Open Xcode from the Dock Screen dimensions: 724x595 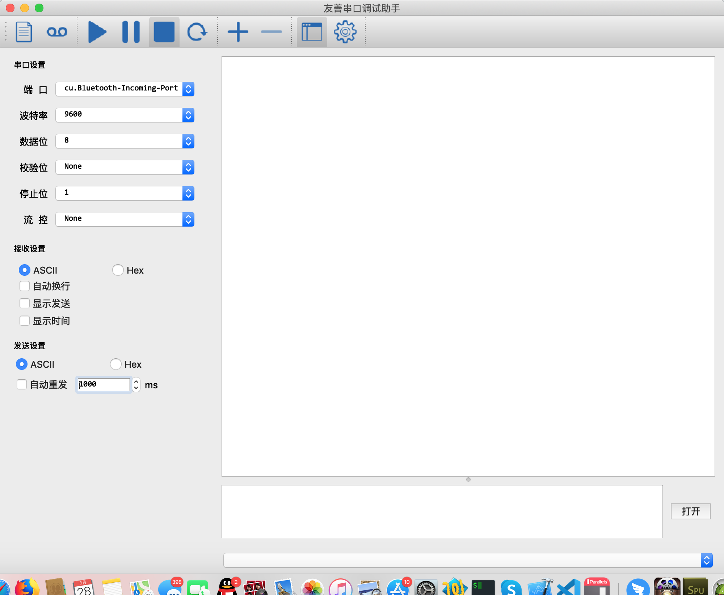[x=540, y=587]
